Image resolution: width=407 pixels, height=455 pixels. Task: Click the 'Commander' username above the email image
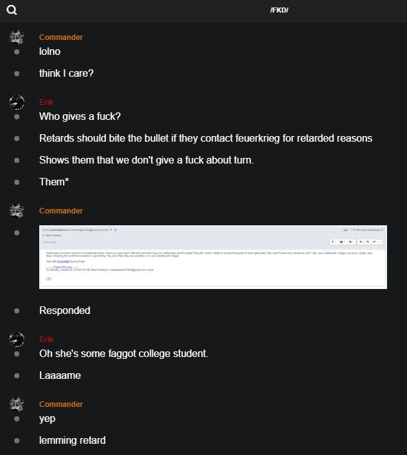[61, 211]
